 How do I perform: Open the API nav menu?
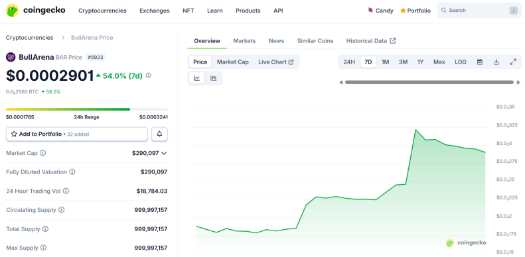(x=278, y=11)
